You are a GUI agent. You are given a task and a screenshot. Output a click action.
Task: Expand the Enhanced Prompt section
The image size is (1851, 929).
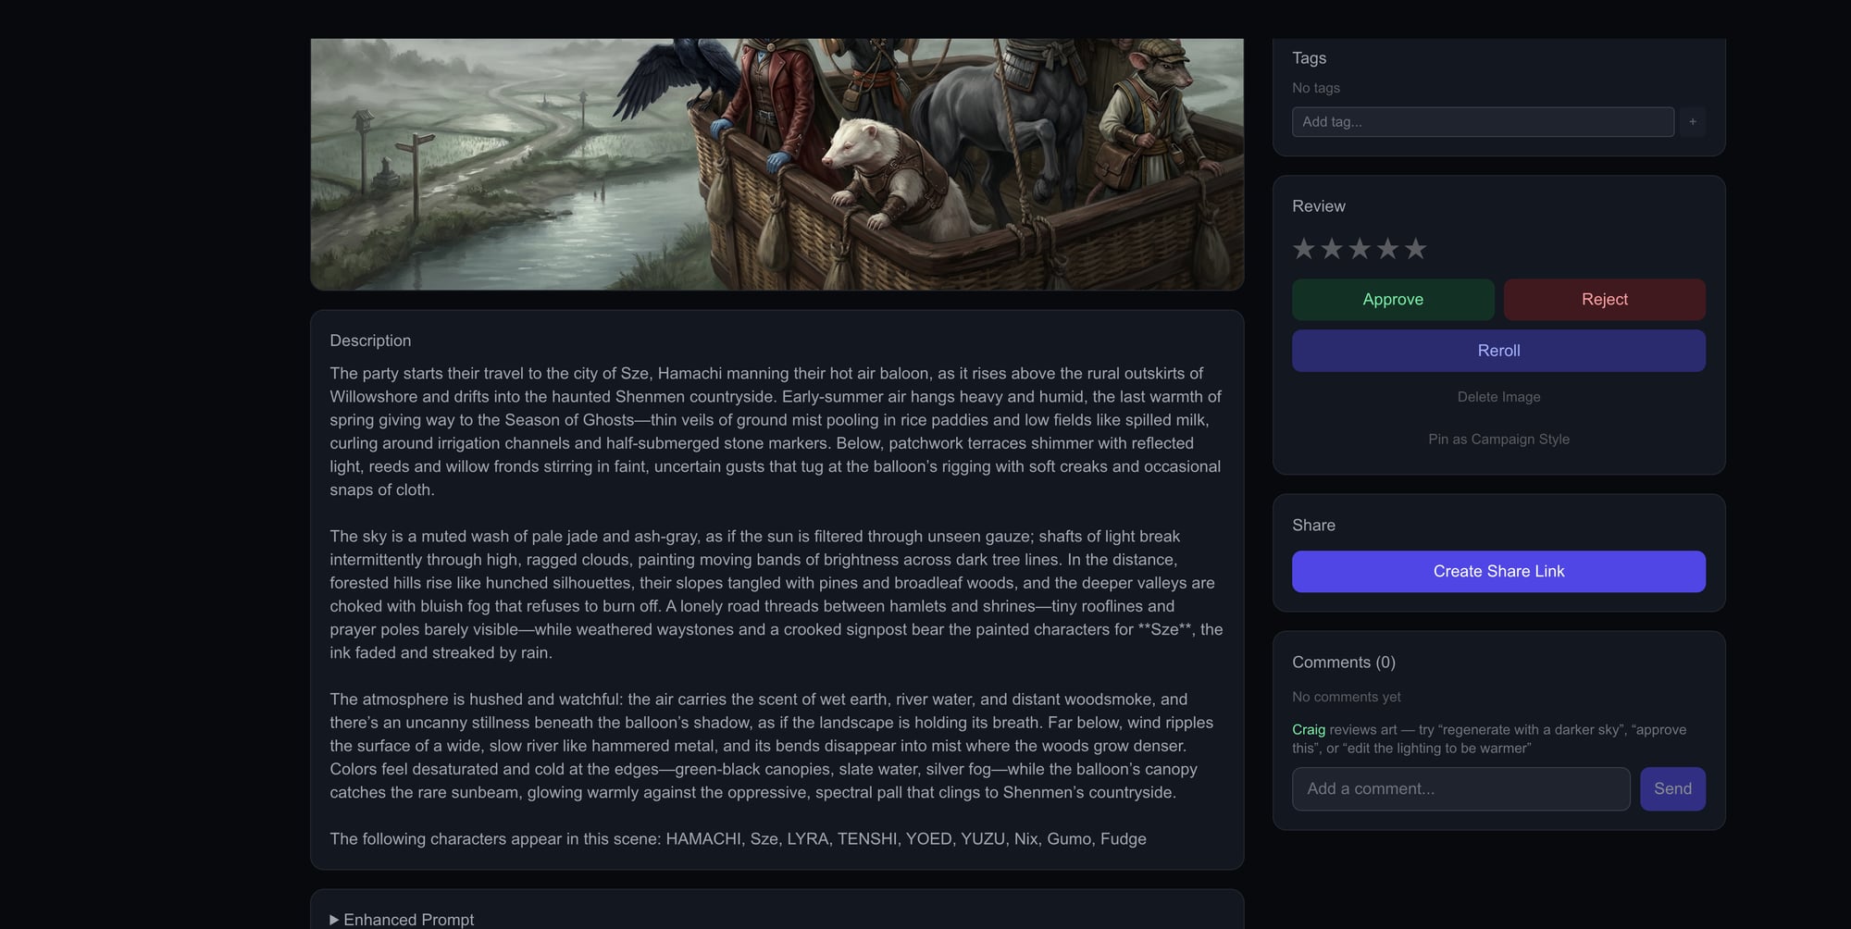pos(403,919)
